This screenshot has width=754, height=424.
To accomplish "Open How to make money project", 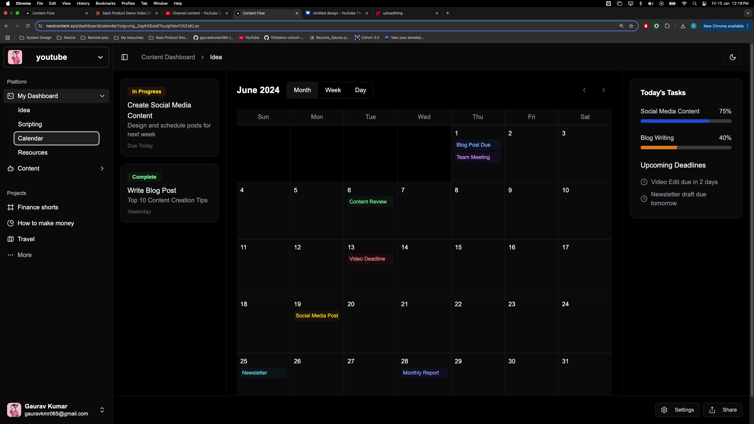I will pyautogui.click(x=46, y=223).
